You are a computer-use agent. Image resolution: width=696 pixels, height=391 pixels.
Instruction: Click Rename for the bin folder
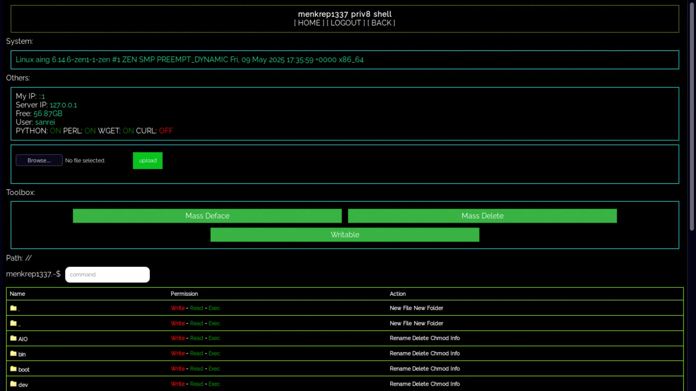[400, 353]
